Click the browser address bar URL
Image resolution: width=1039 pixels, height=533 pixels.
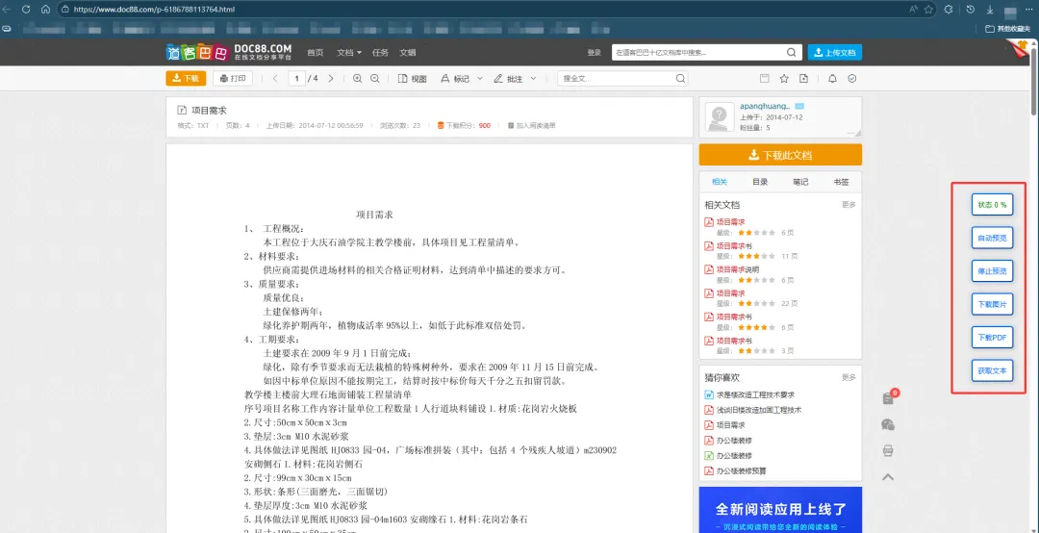click(x=154, y=10)
